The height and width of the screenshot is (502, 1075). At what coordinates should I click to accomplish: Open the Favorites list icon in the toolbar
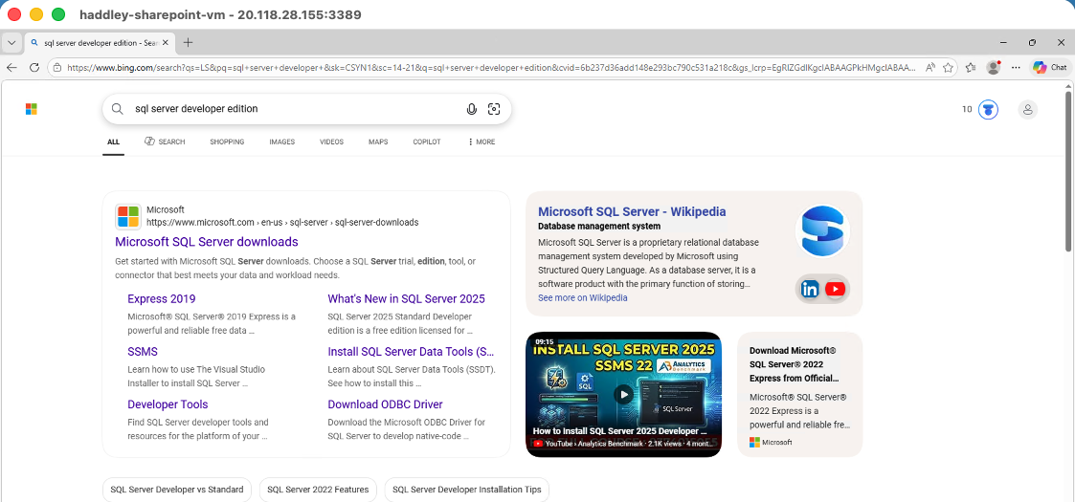point(971,67)
